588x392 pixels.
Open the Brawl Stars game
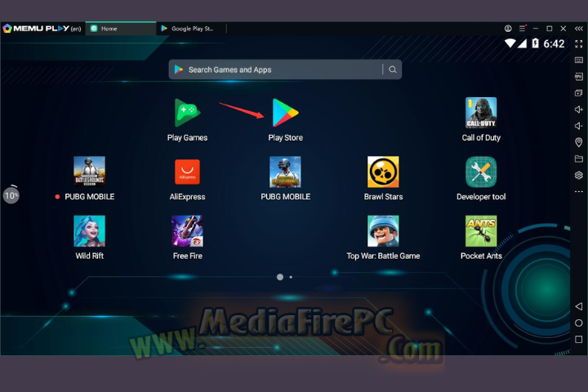pos(383,171)
